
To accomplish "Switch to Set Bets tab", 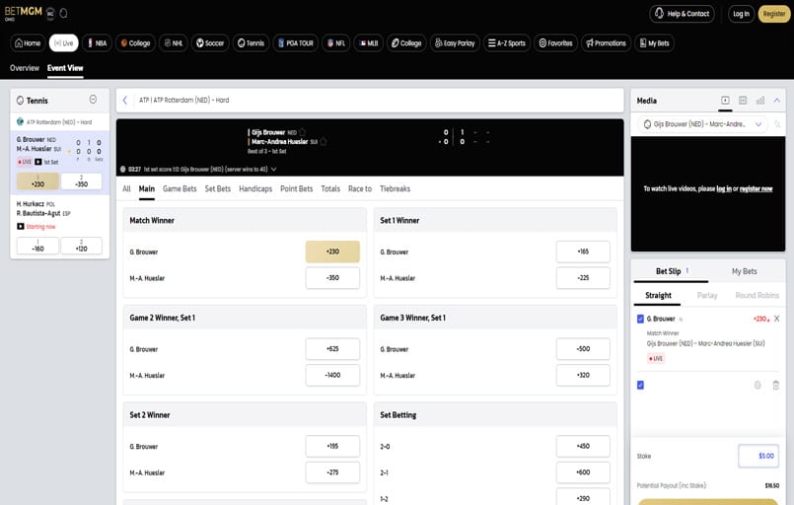I will coord(218,188).
